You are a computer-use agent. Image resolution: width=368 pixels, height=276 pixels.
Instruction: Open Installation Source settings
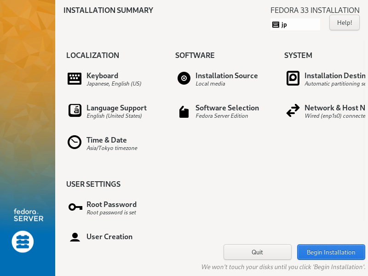pos(226,75)
